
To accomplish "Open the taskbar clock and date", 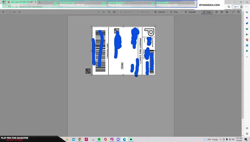I will click(239, 139).
